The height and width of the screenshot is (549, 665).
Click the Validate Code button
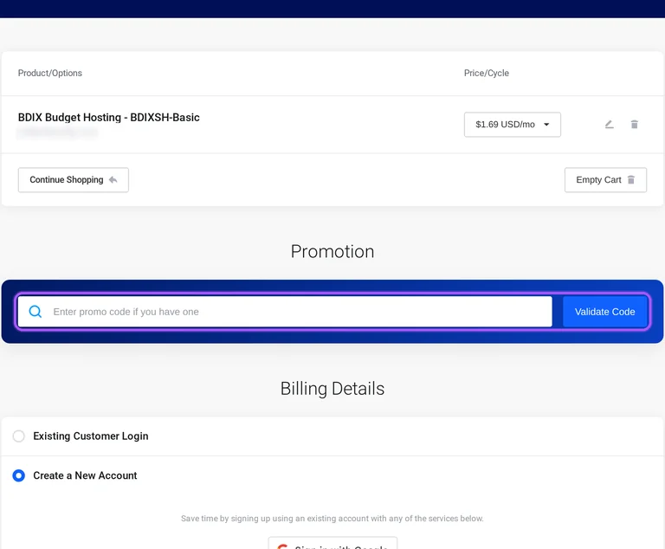604,312
